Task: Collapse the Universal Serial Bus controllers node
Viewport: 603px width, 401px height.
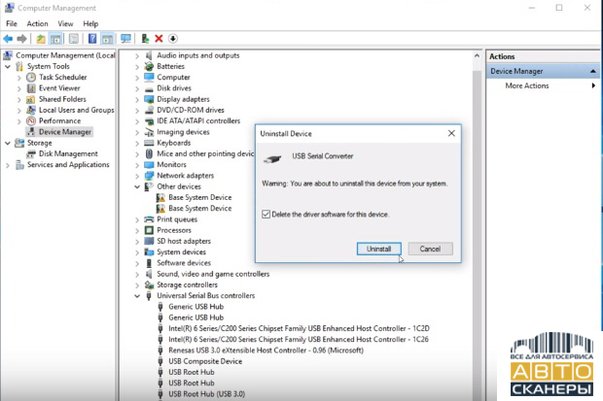Action: click(x=137, y=295)
